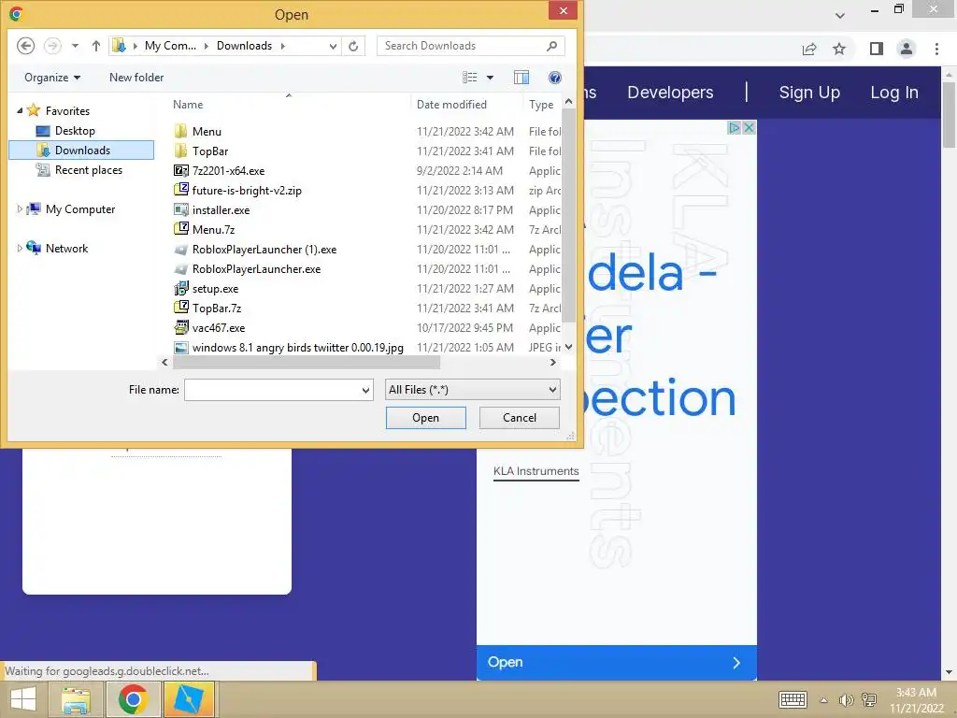Select 7z2201-x64.exe file icon
957x718 pixels.
click(x=180, y=170)
